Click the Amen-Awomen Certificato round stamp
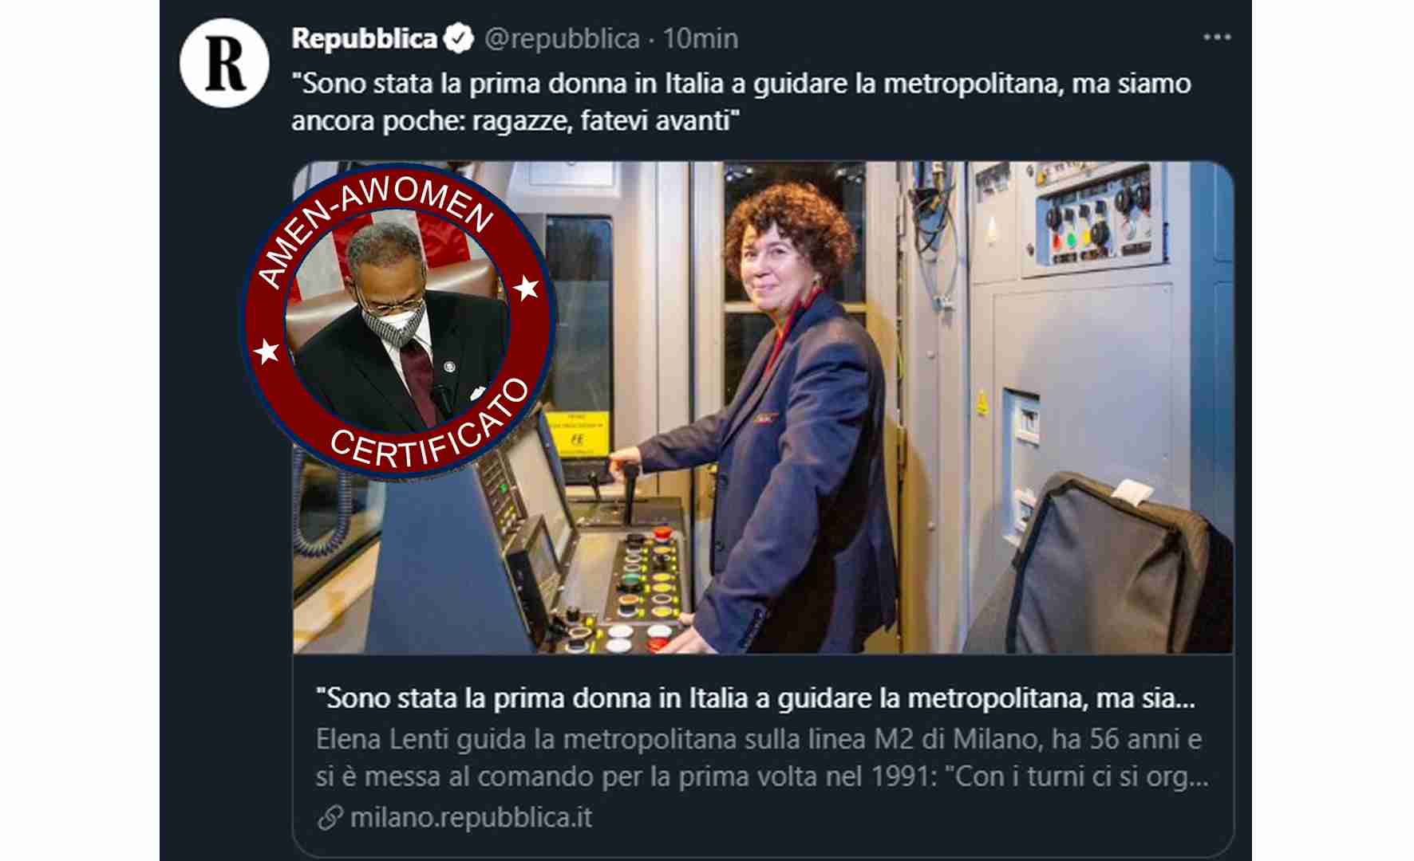 click(399, 324)
